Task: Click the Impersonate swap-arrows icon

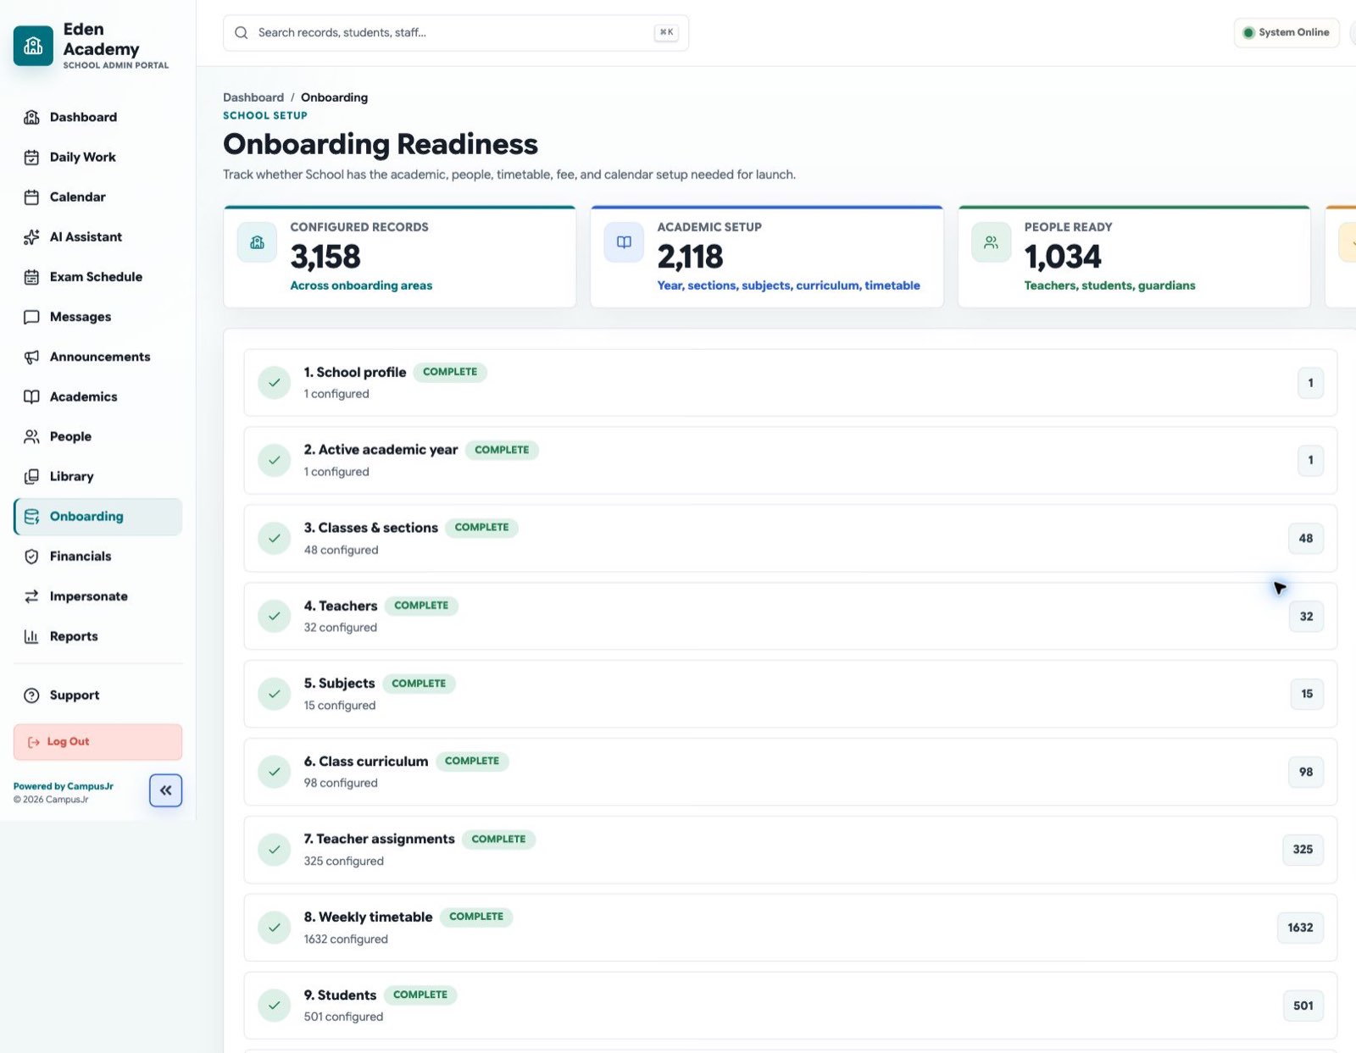Action: [31, 596]
